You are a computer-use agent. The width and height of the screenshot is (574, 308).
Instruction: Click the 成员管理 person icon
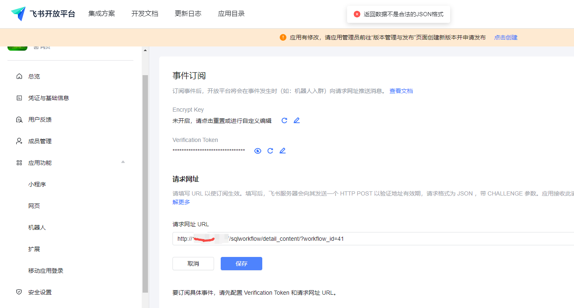coord(19,141)
